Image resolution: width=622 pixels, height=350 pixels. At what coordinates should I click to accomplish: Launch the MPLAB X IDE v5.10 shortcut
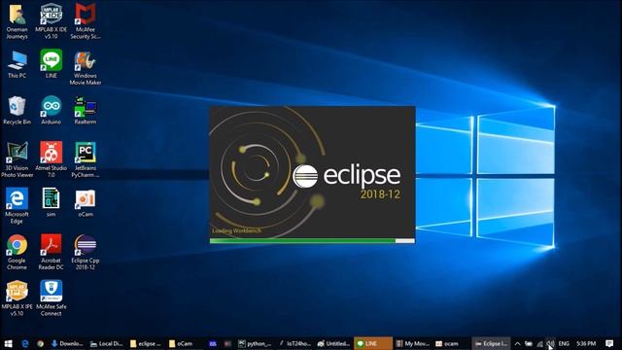52,20
